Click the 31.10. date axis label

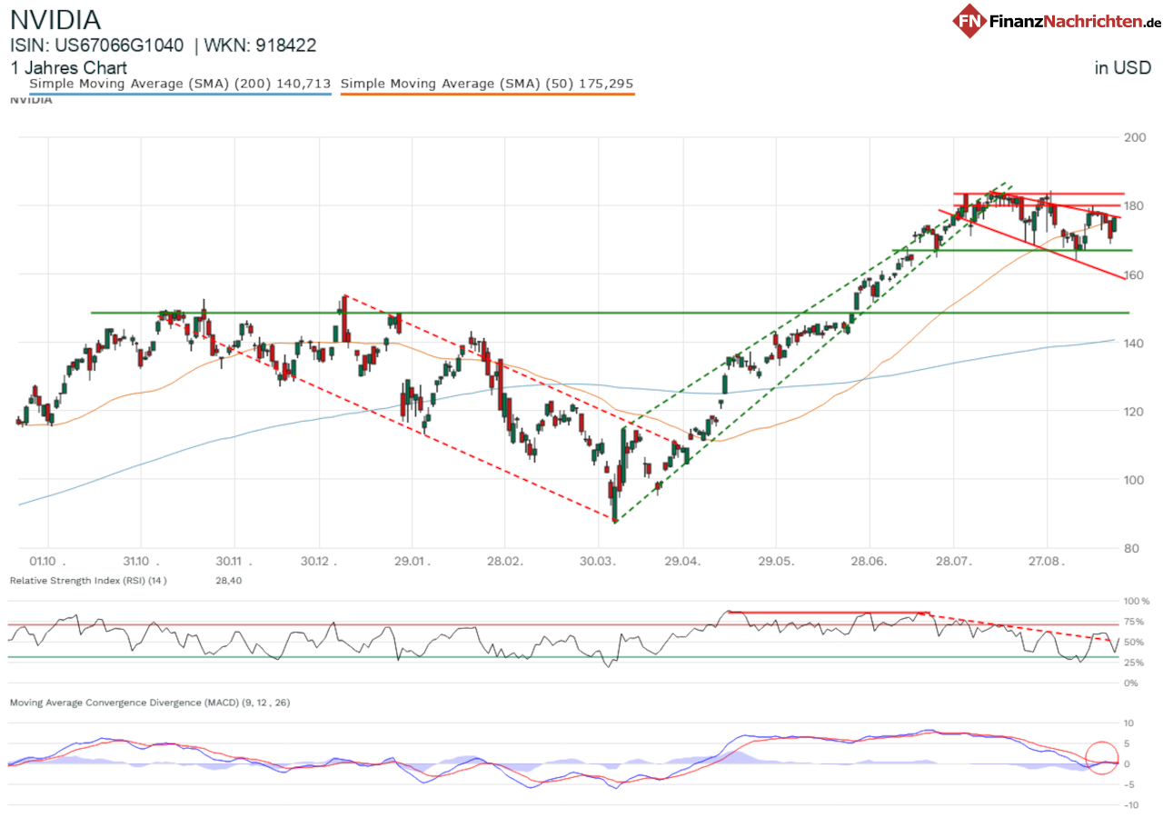(x=141, y=561)
